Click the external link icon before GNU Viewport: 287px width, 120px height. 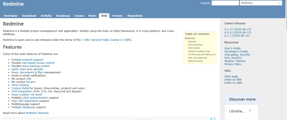point(83,40)
